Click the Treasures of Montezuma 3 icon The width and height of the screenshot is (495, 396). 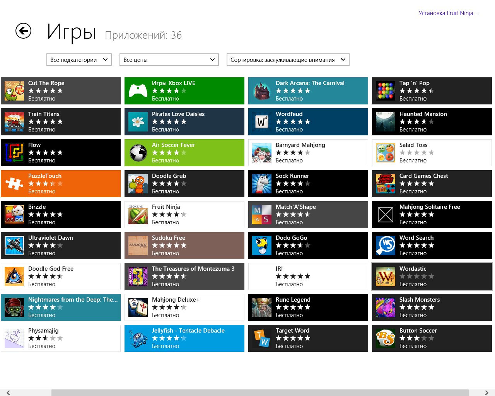[138, 277]
